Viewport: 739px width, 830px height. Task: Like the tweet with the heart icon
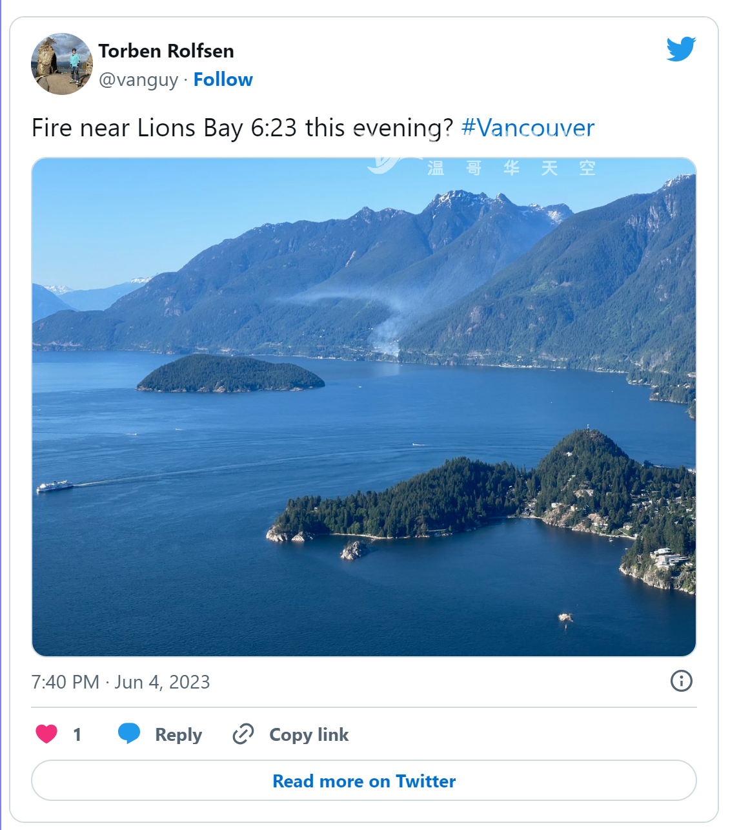pos(46,734)
